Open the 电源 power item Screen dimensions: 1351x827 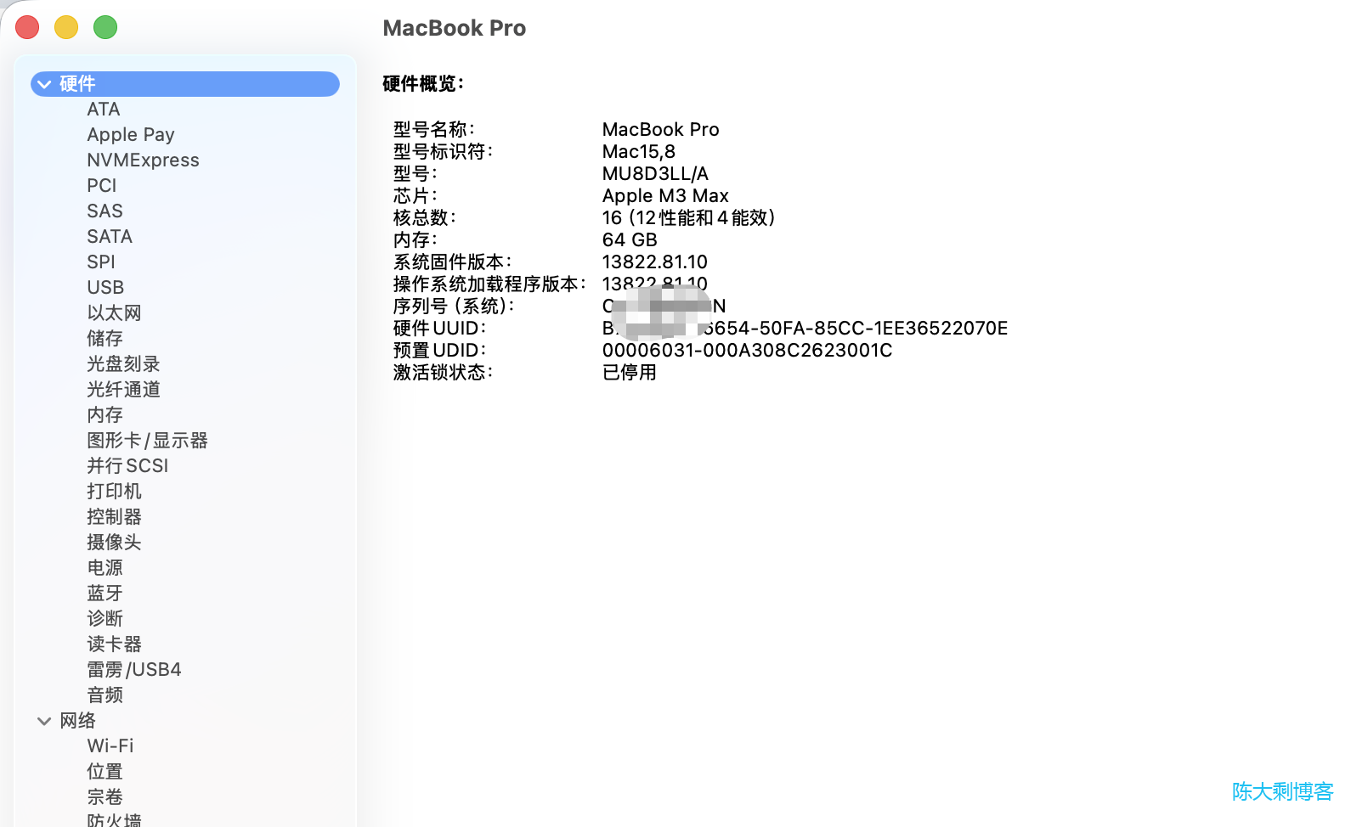coord(105,568)
